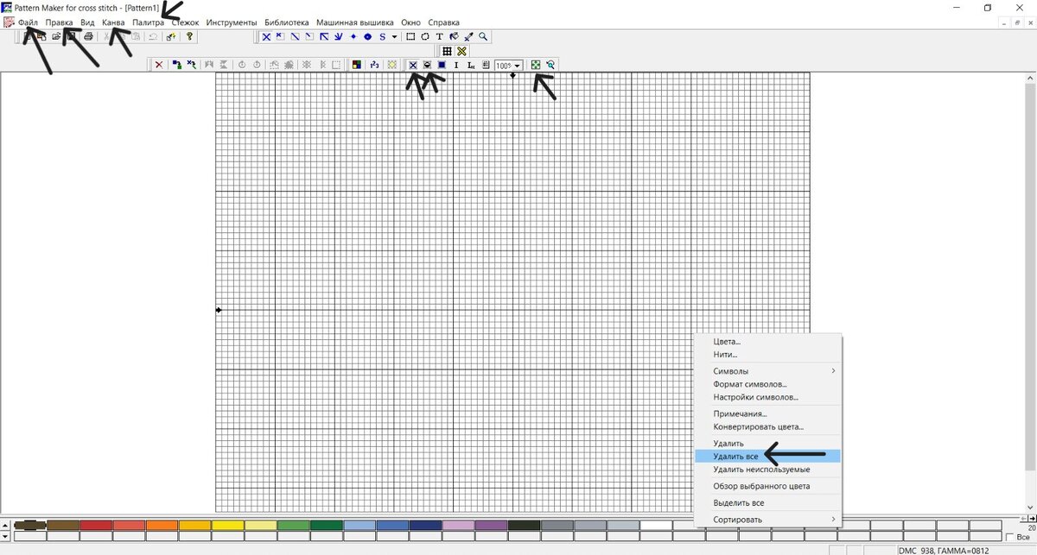Enable the Все checkbox near palette

coord(1010,537)
